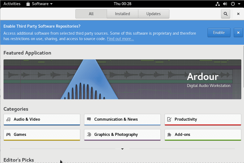The image size is (244, 163).
Task: Close the Software window
Action: click(x=238, y=14)
